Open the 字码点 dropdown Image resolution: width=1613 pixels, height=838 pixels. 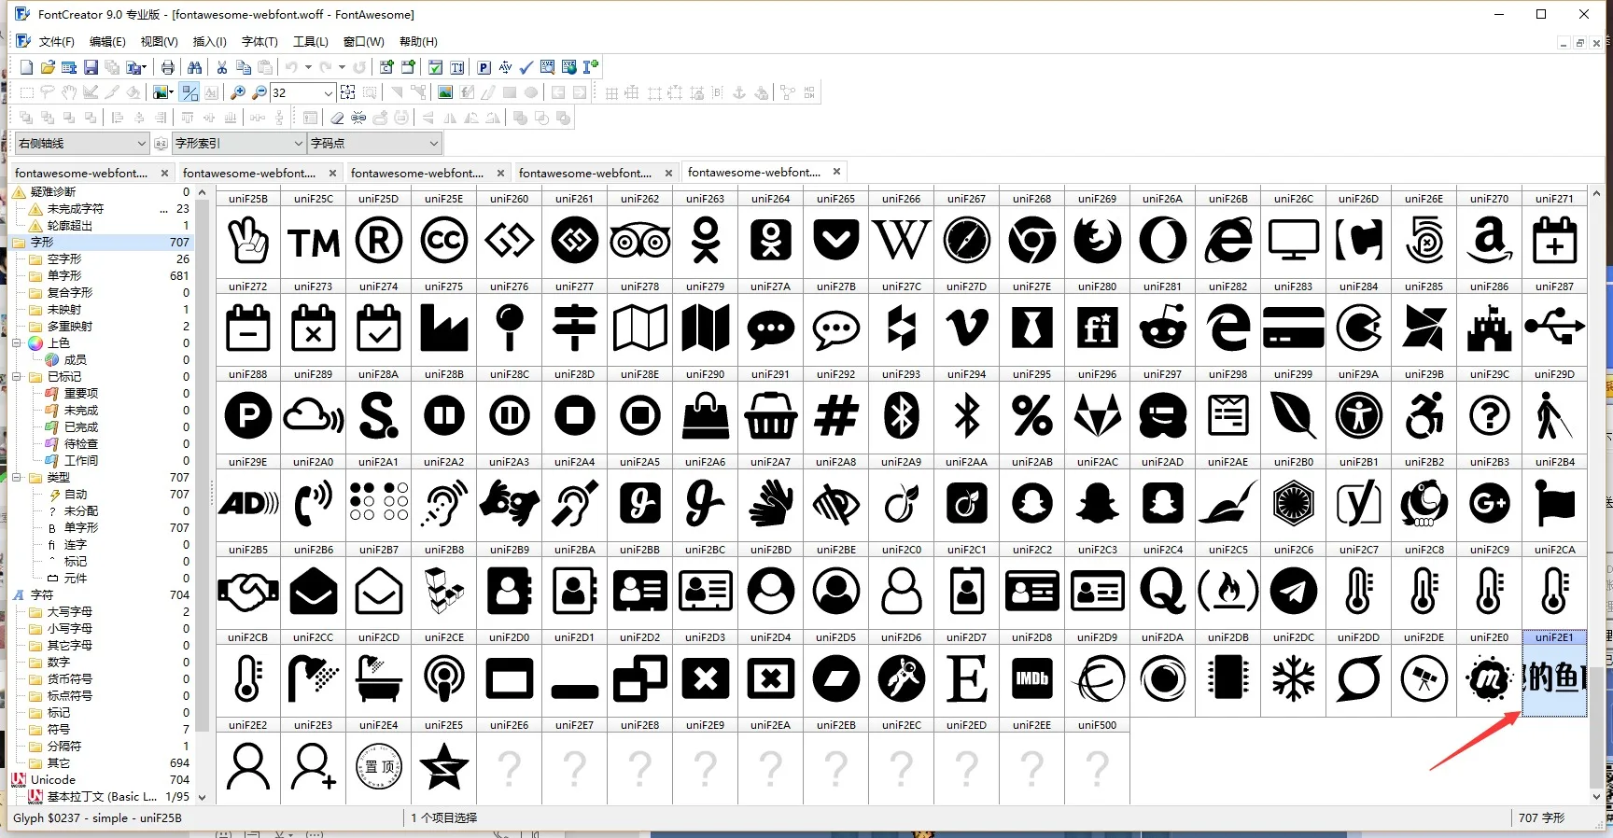pos(374,143)
